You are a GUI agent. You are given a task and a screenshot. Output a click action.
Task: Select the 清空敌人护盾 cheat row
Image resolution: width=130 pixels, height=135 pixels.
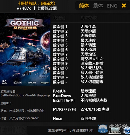[92, 63]
